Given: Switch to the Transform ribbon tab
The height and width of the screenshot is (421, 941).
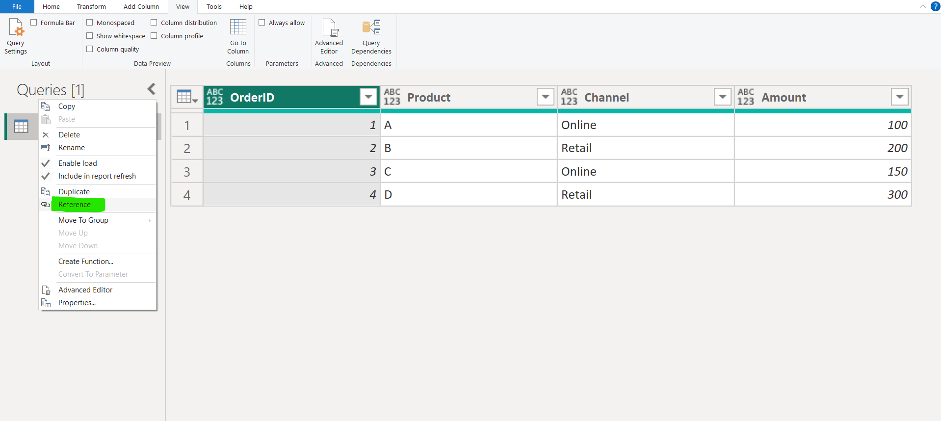Looking at the screenshot, I should (x=91, y=7).
